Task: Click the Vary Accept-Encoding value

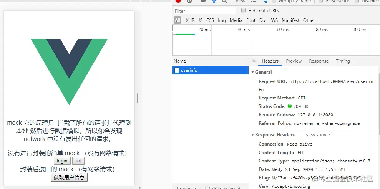Action: (291, 186)
